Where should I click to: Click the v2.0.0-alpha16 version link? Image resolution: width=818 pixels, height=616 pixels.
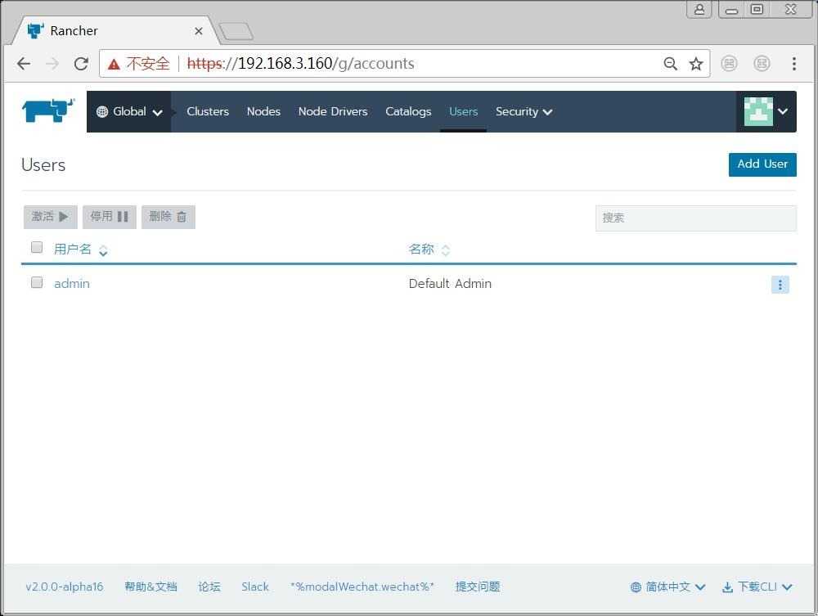(64, 587)
